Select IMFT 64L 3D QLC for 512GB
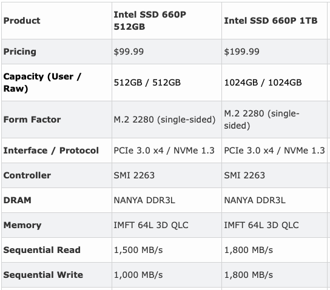This screenshot has height=290, width=330. click(151, 225)
